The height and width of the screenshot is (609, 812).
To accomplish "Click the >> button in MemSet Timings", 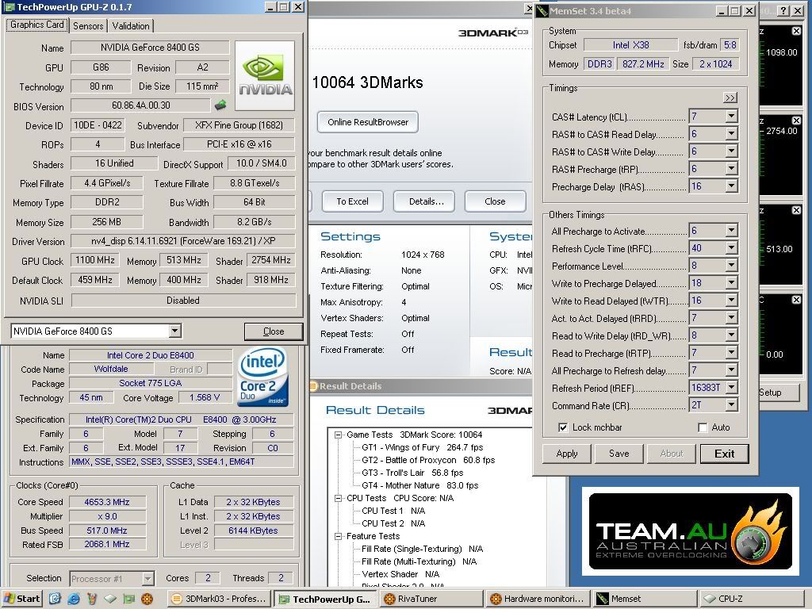I will [x=730, y=98].
